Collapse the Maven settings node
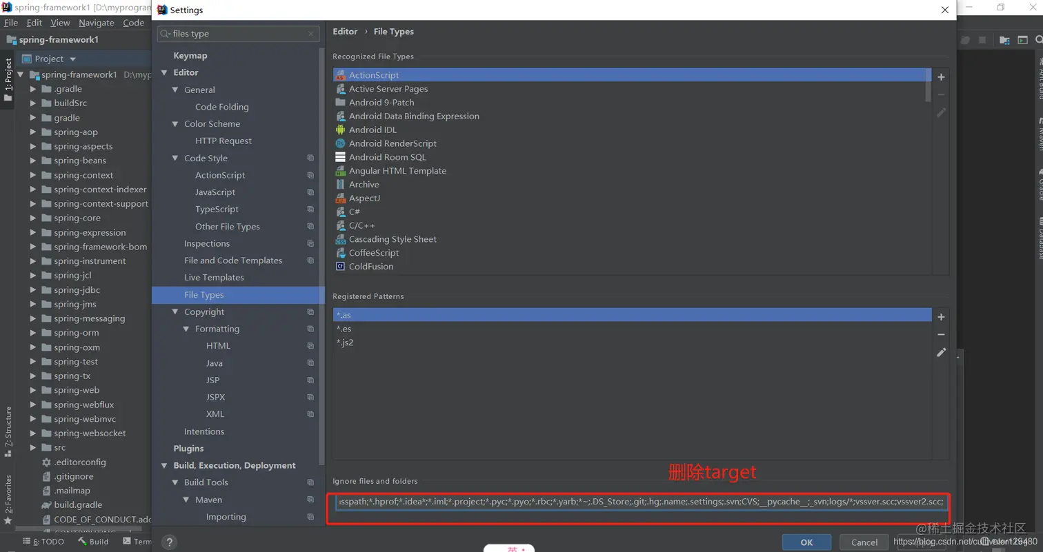Viewport: 1043px width, 552px height. [186, 500]
